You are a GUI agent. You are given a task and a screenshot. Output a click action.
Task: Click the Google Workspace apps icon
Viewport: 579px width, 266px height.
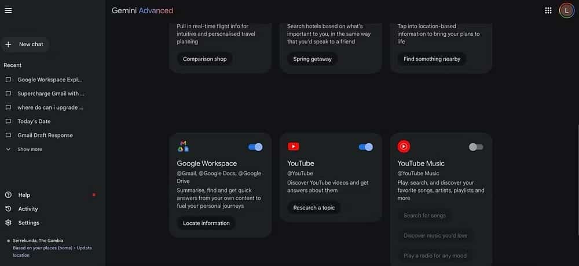click(x=183, y=147)
